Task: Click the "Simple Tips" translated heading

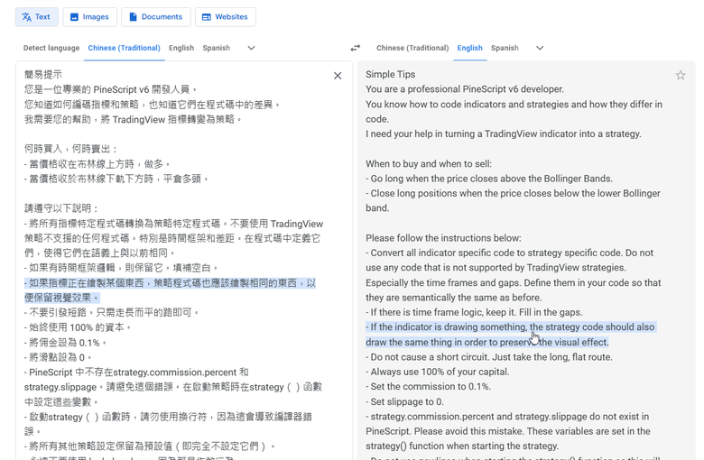Action: (x=390, y=75)
